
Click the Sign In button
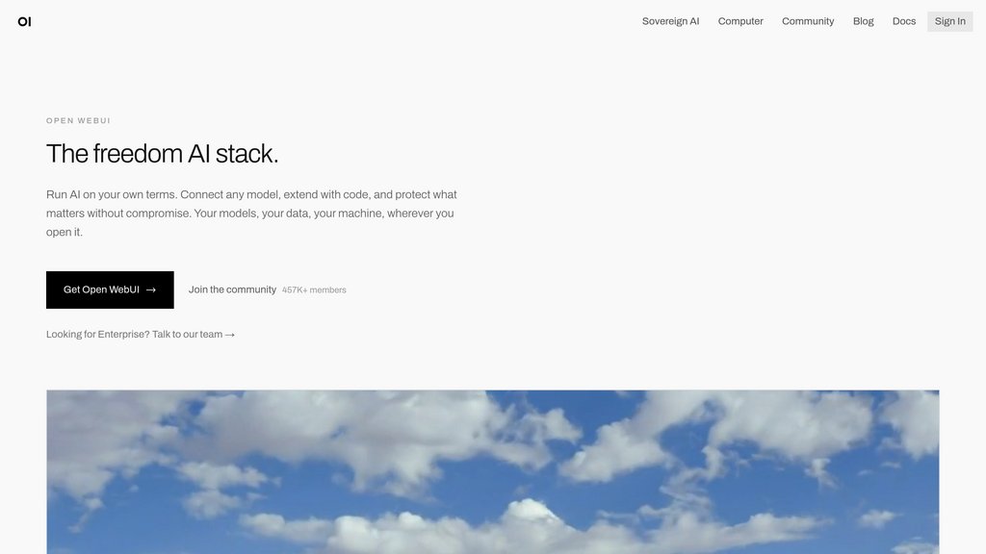click(949, 21)
